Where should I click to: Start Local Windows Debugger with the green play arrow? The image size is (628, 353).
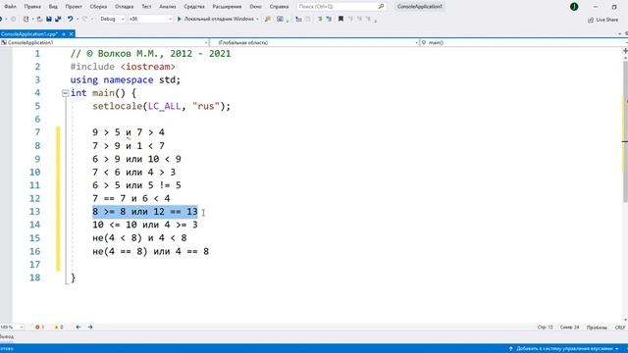click(179, 19)
